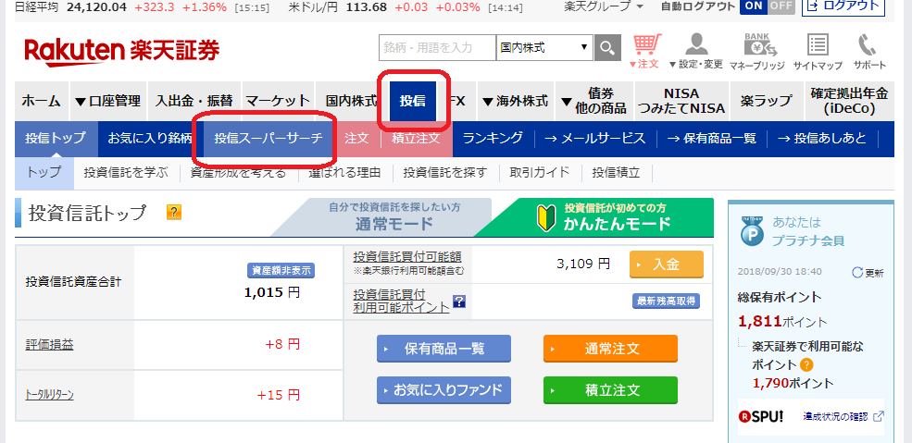Click the 資産額非表示 button
Viewport: 912px width, 443px height.
pyautogui.click(x=281, y=270)
